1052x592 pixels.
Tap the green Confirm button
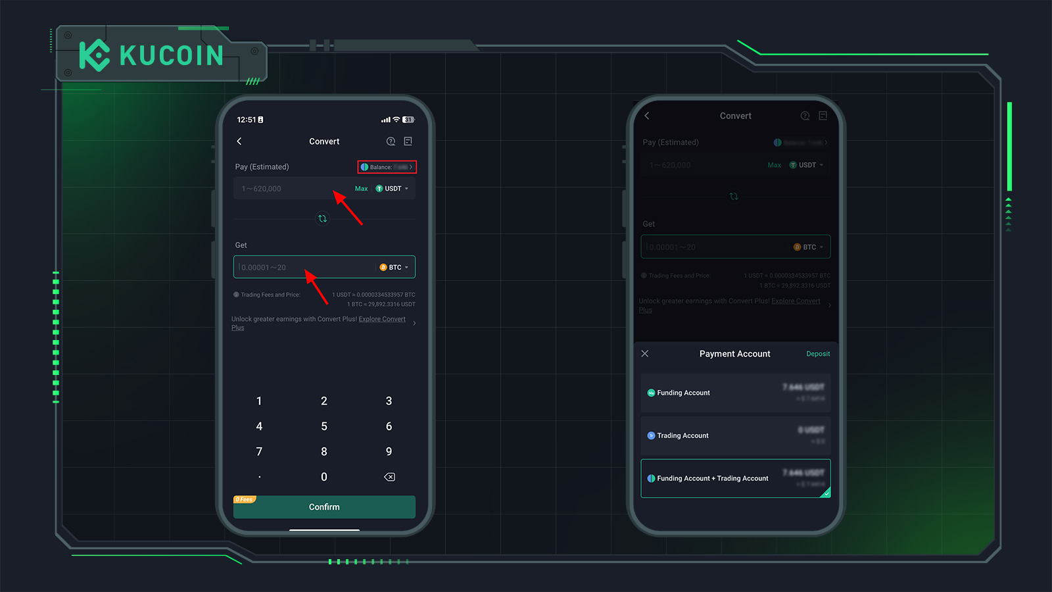click(324, 507)
